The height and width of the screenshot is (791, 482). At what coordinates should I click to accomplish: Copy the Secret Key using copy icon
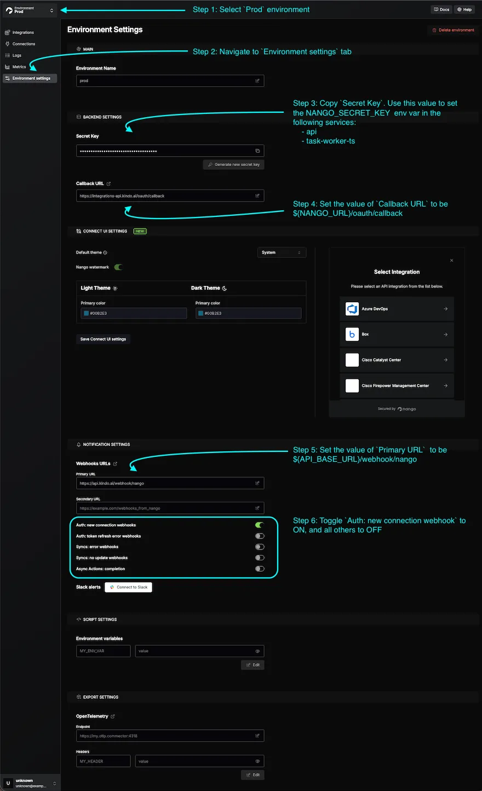click(257, 151)
